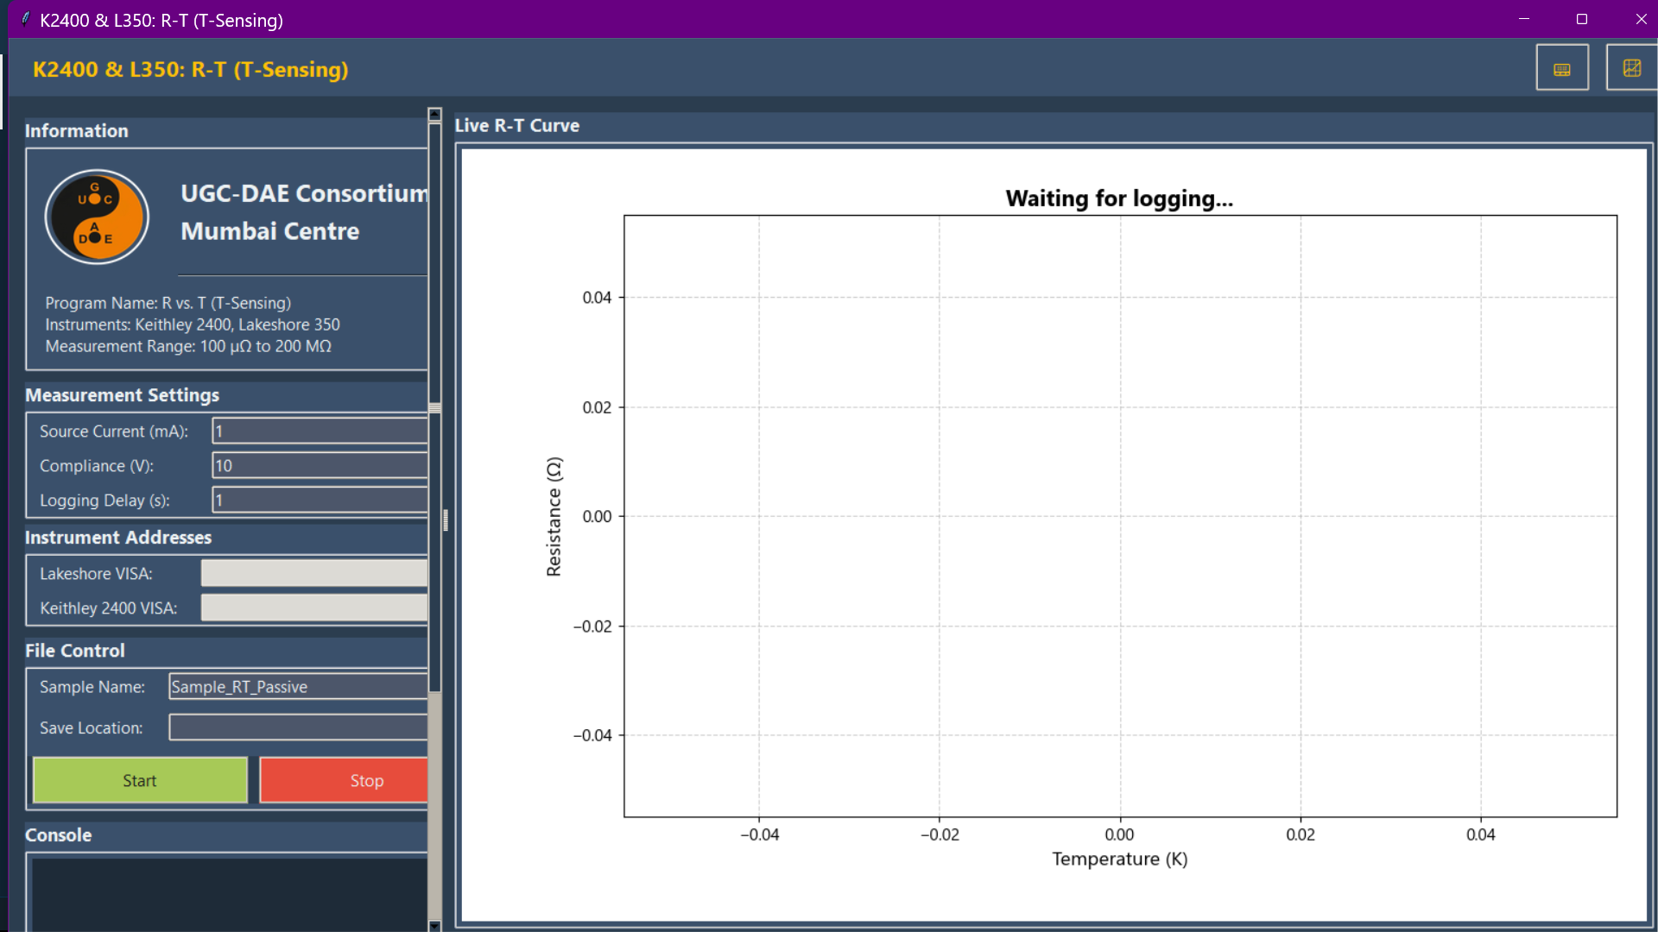This screenshot has height=932, width=1658.
Task: Click the Compliance (V) input field
Action: pos(320,465)
